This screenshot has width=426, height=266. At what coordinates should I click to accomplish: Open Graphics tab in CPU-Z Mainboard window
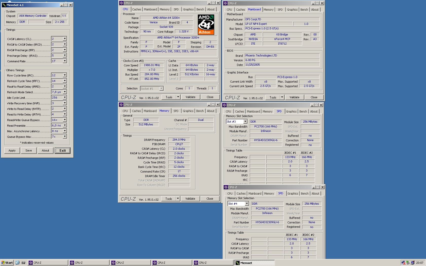pyautogui.click(x=292, y=10)
